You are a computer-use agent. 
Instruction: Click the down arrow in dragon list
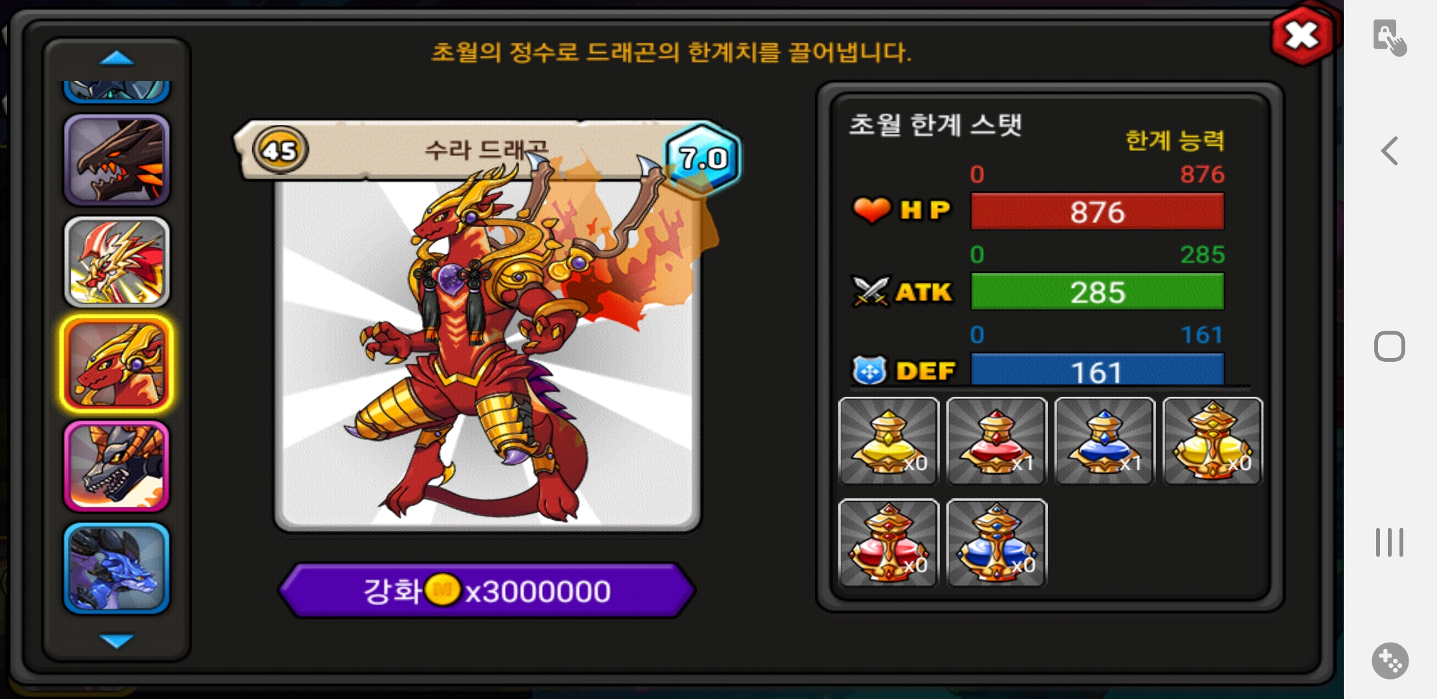click(x=117, y=641)
